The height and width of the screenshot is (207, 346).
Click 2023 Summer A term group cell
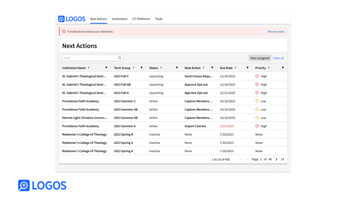(125, 126)
